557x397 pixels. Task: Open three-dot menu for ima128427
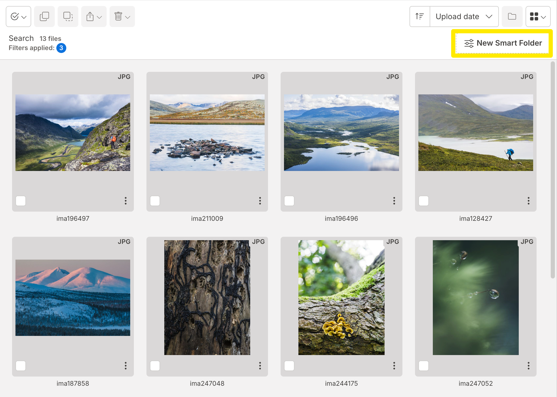[x=528, y=201]
